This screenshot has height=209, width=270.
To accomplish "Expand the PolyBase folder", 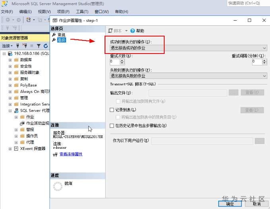I will click(10, 86).
